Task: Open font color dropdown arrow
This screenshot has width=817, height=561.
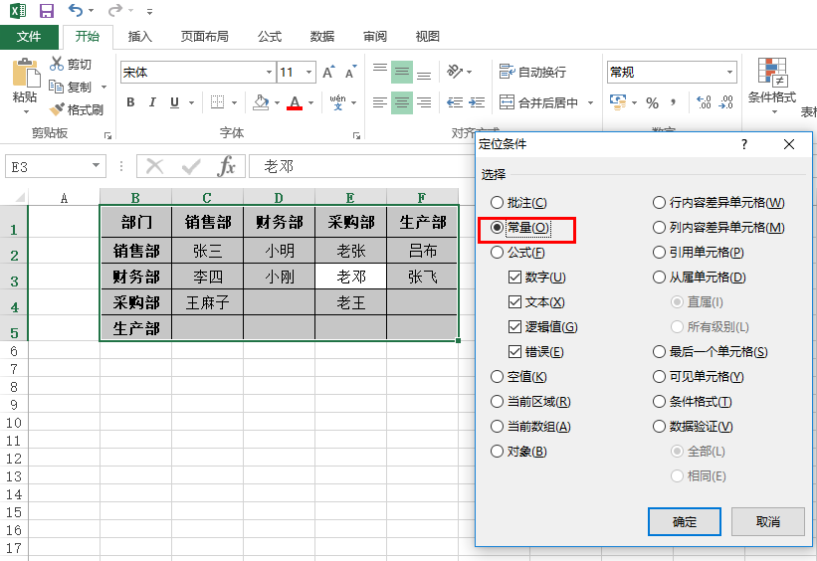Action: click(311, 102)
